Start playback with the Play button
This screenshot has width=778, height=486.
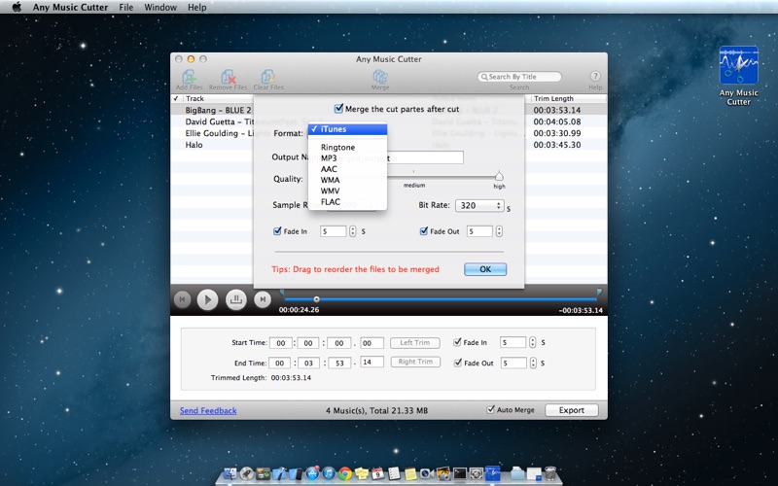click(x=207, y=299)
